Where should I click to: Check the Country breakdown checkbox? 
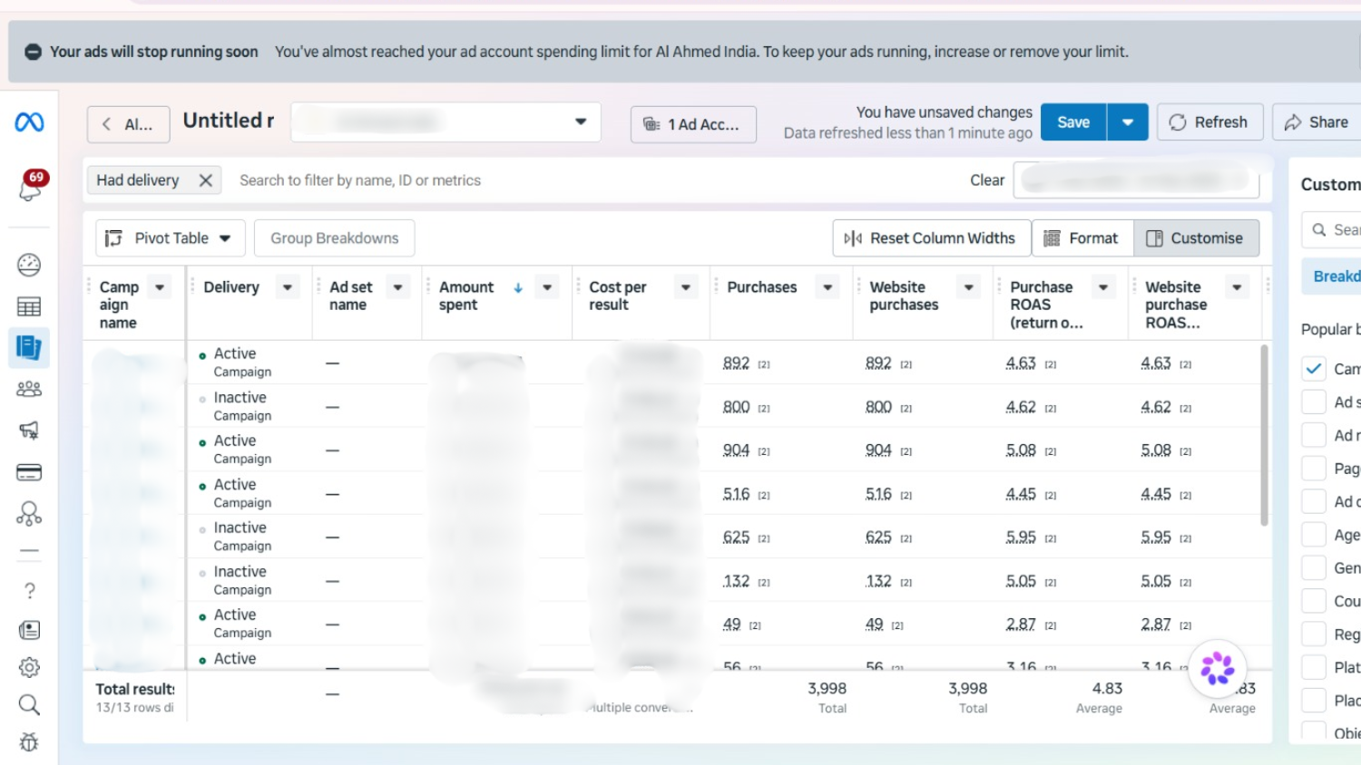coord(1313,601)
